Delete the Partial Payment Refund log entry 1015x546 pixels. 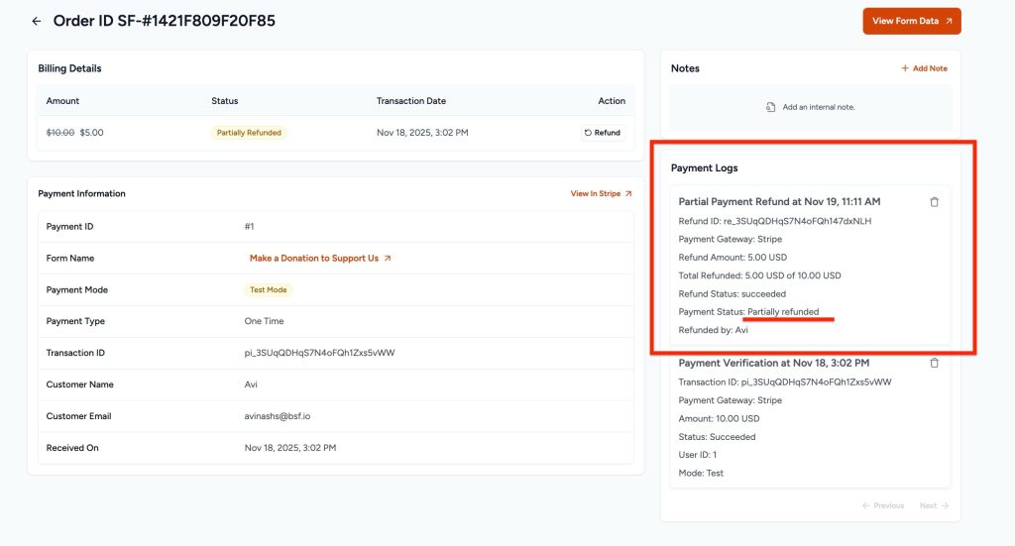[934, 202]
